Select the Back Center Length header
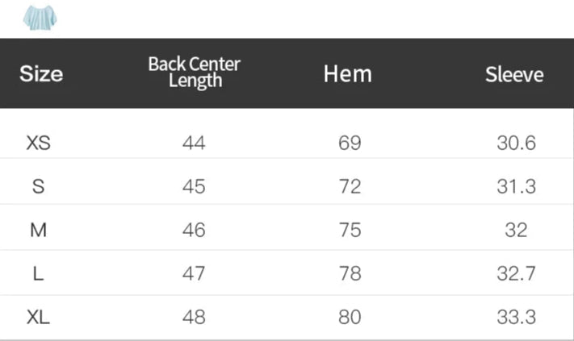Screen dimensions: 574x341 (x=195, y=73)
